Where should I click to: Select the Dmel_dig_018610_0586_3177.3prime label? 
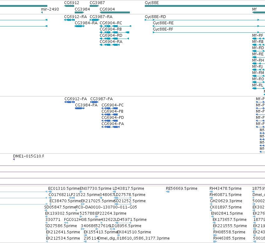click(x=134, y=239)
